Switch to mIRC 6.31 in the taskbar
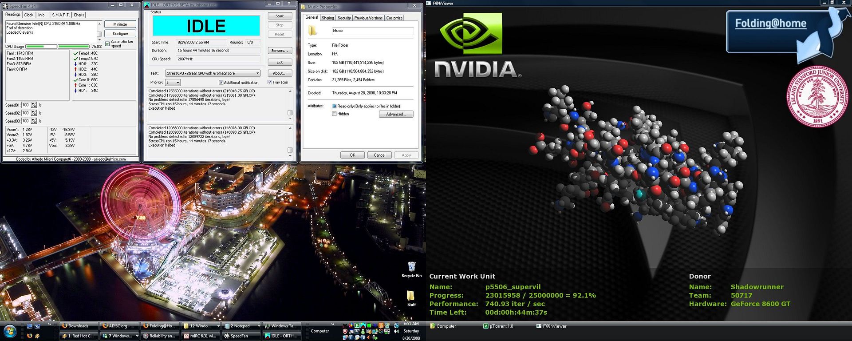The height and width of the screenshot is (341, 852). pos(201,336)
